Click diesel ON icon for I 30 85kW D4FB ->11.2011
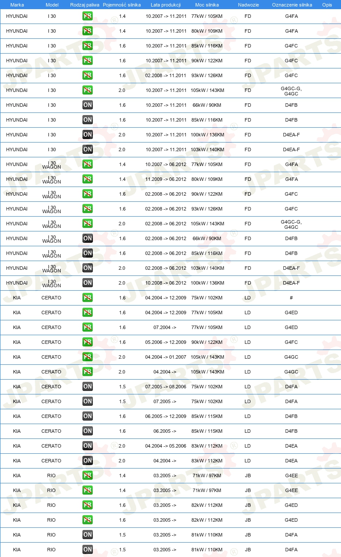This screenshot has height=557, width=341. tap(87, 120)
